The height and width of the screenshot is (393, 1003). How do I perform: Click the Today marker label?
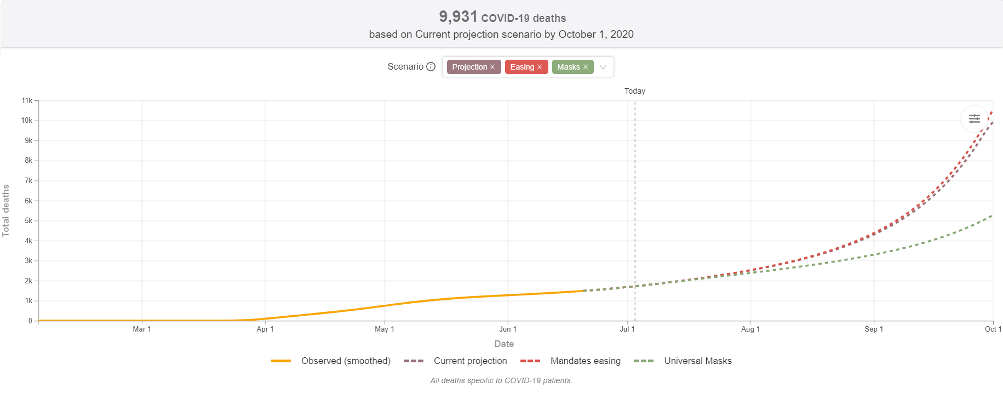(x=634, y=91)
